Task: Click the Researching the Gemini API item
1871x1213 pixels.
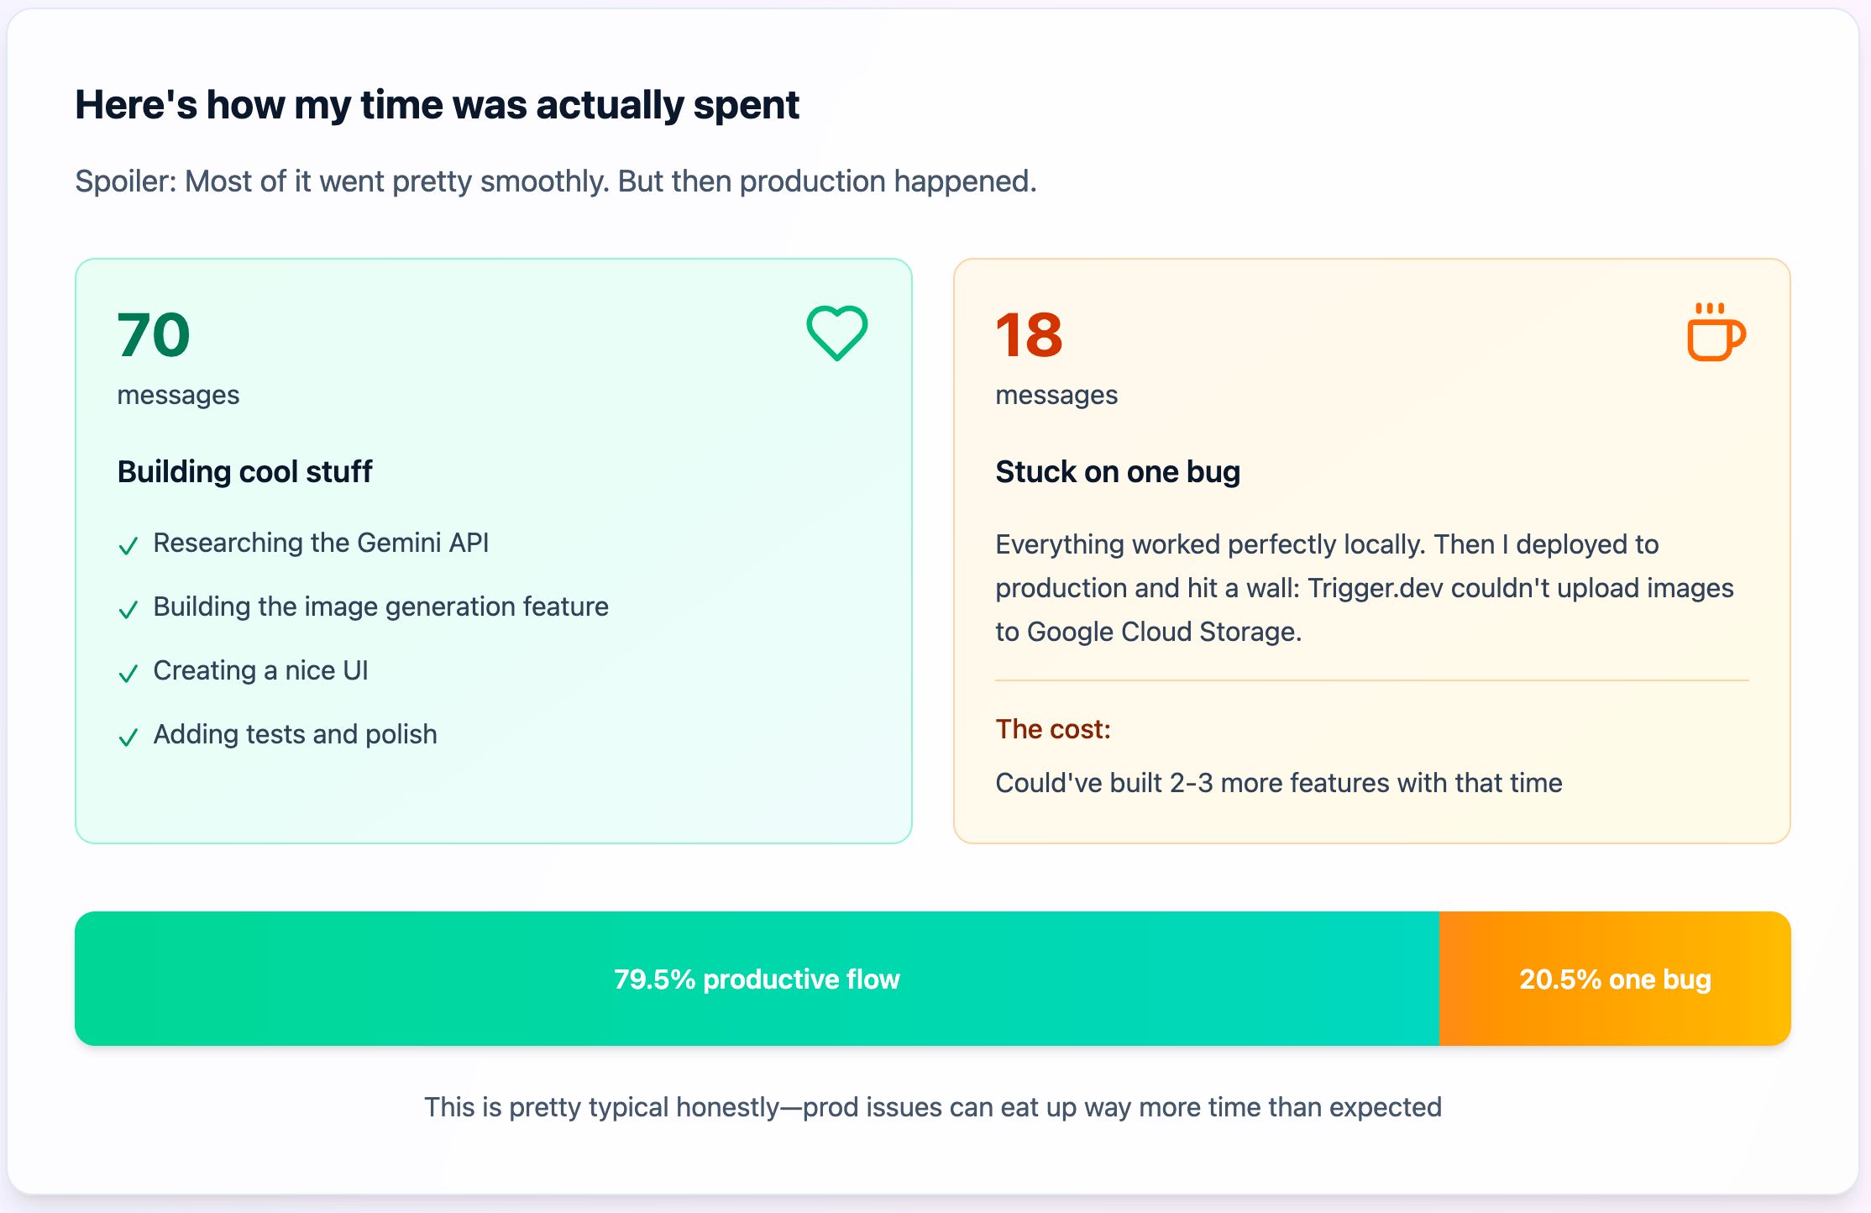Action: coord(321,543)
